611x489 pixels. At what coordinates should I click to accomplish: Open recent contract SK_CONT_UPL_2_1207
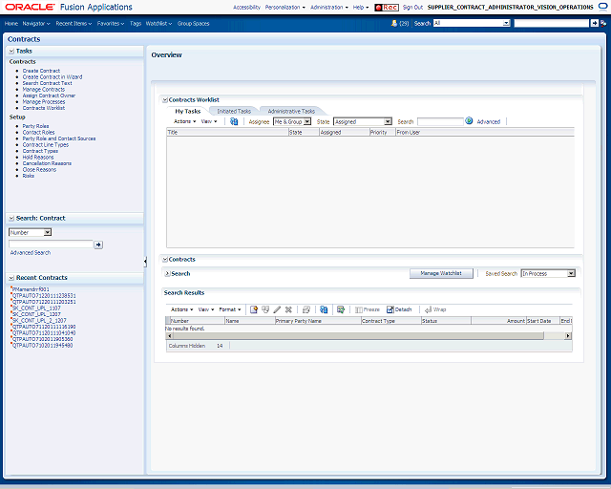pos(39,321)
